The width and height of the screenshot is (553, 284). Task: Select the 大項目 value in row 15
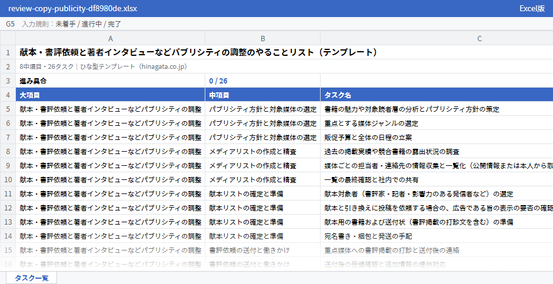111,250
